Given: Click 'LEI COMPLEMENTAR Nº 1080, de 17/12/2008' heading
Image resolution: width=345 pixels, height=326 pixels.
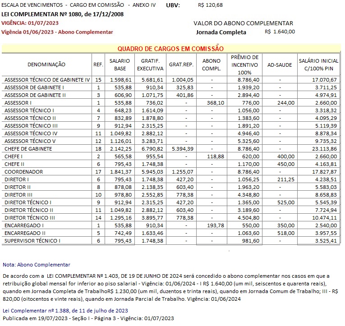Looking at the screenshot, I should pos(63,14).
